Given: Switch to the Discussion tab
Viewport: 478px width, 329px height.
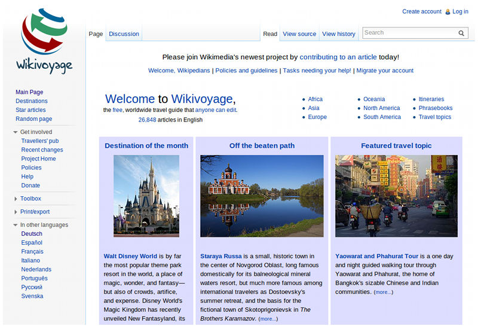Looking at the screenshot, I should click(x=124, y=34).
